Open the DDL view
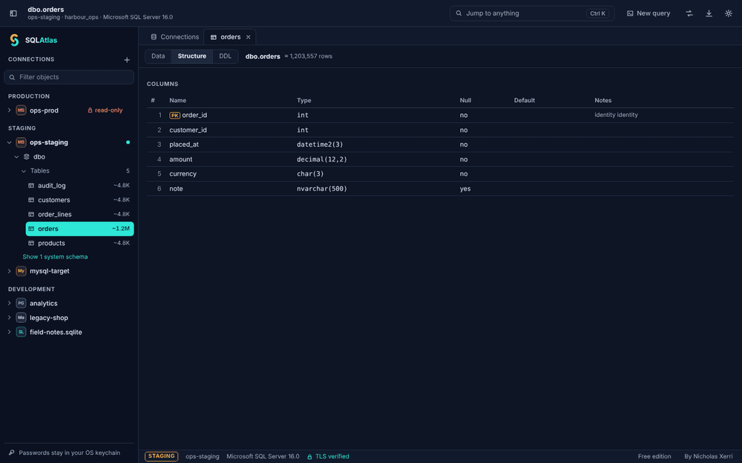The image size is (742, 463). tap(226, 56)
